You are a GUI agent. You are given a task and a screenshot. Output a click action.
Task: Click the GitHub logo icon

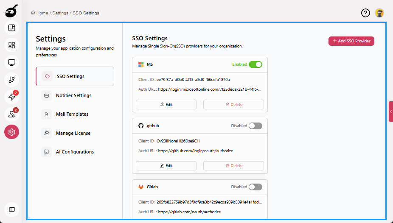141,125
